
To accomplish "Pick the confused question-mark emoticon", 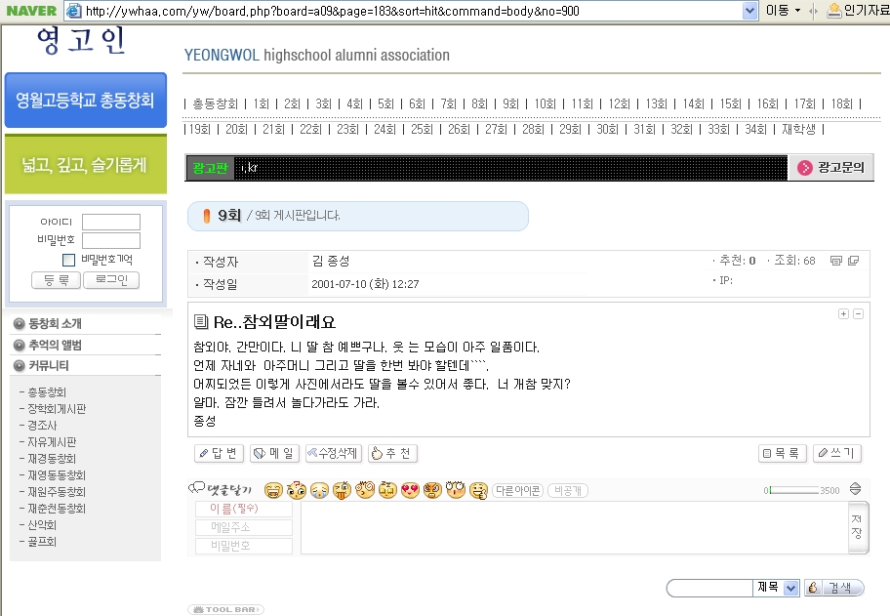I will (297, 490).
